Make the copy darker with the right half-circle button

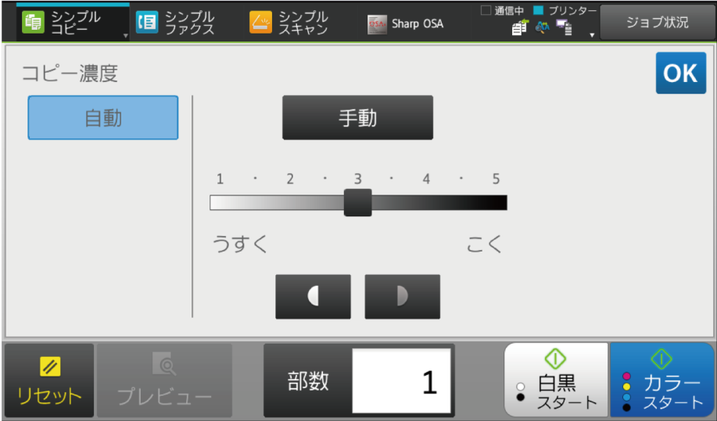pos(403,297)
